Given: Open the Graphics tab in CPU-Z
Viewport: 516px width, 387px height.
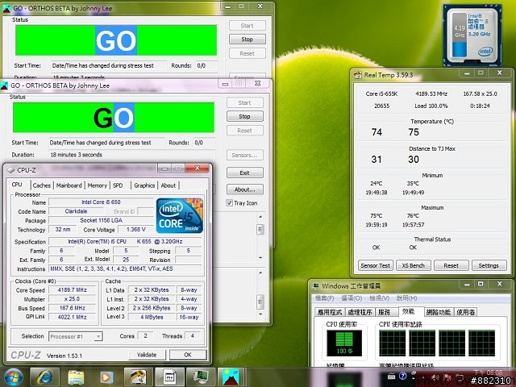Looking at the screenshot, I should point(144,185).
